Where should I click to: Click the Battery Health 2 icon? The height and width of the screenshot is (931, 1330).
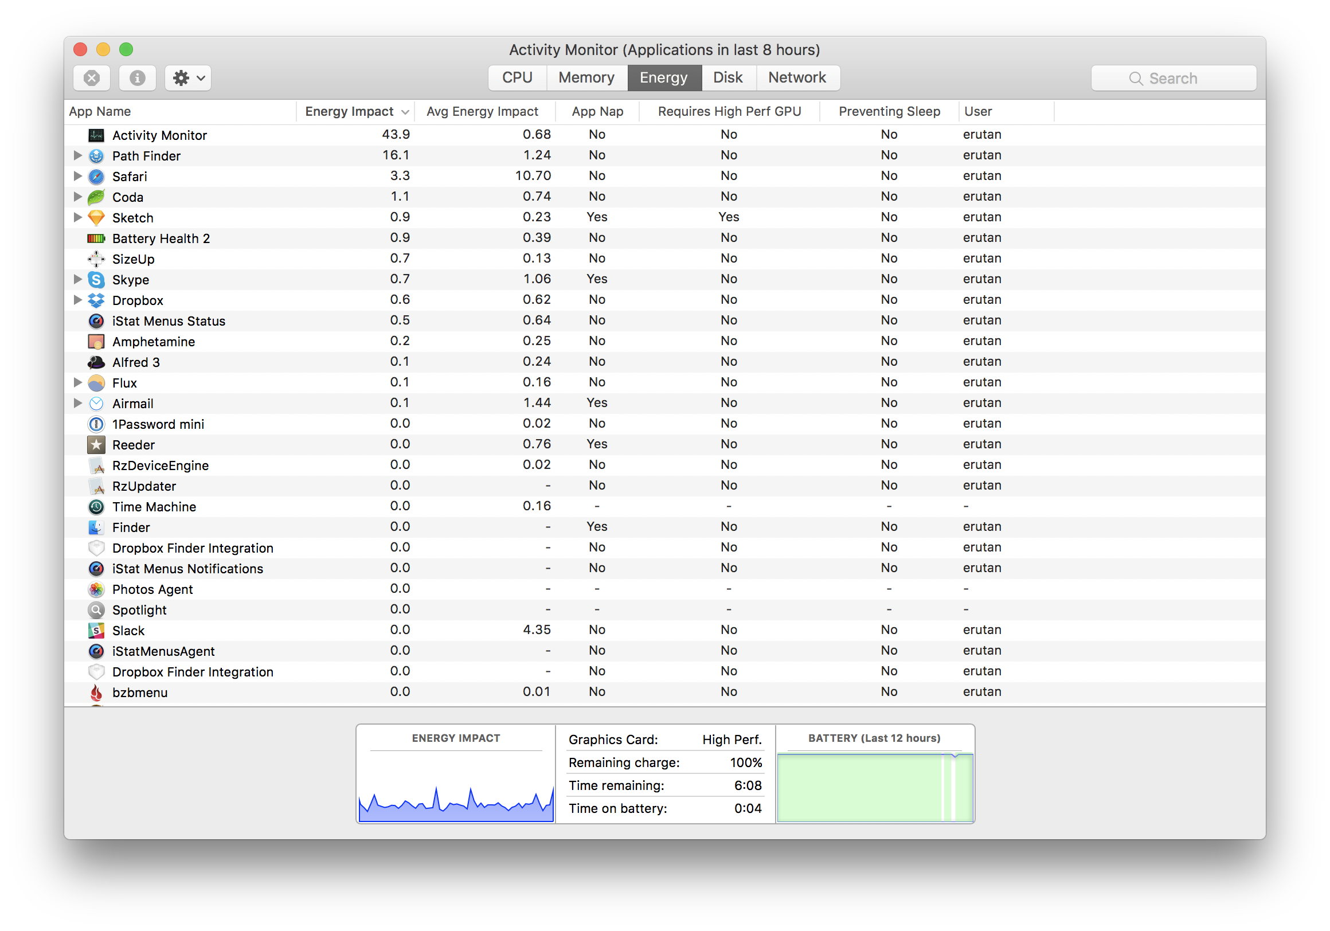point(96,238)
